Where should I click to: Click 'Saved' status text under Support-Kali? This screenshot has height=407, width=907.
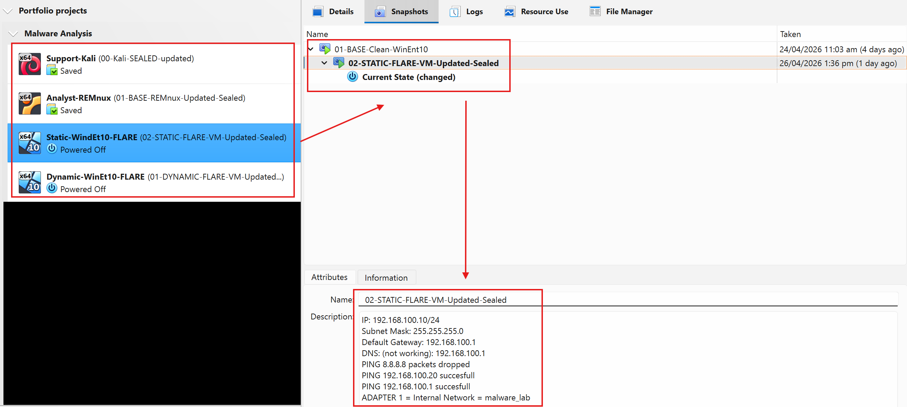71,71
